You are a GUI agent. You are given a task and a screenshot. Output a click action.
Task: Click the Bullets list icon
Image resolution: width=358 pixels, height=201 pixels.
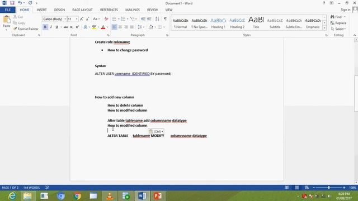click(114, 19)
